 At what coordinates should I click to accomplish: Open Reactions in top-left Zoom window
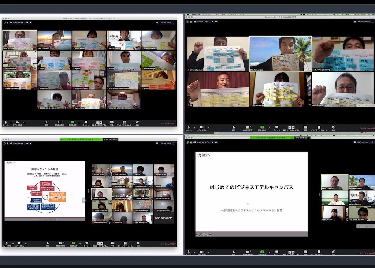click(137, 123)
